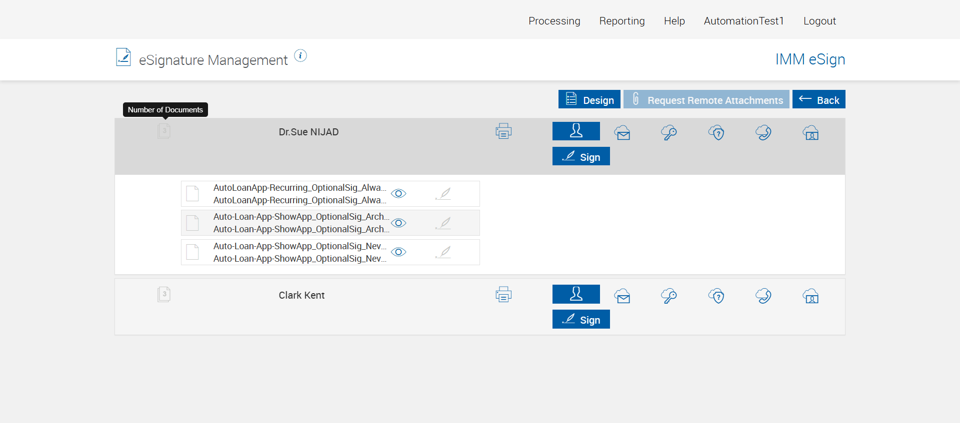Choose security question icon for Clark Kent
Viewport: 960px width, 423px height.
coord(716,296)
